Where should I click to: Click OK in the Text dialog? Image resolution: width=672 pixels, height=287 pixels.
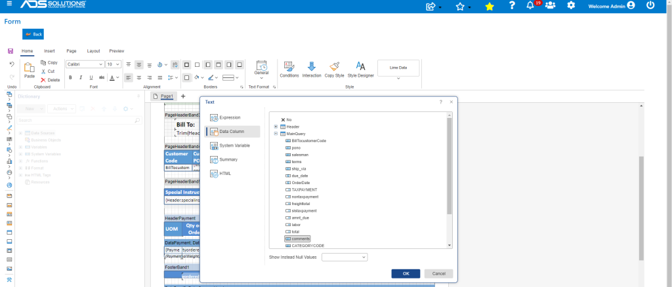coord(406,274)
